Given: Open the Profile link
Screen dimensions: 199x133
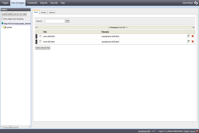Looking at the screenshot, I should pos(186,131).
